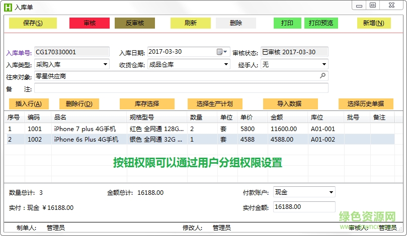This screenshot has width=407, height=236.
Task: Expand the 付款账户 payment account dropdown
Action: (331, 192)
